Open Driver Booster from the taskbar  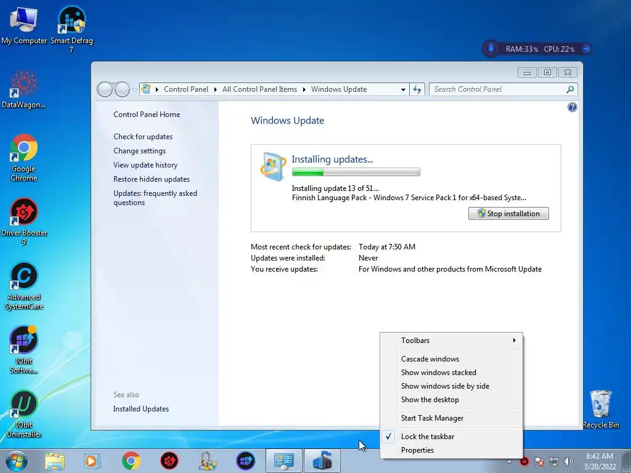coord(169,461)
